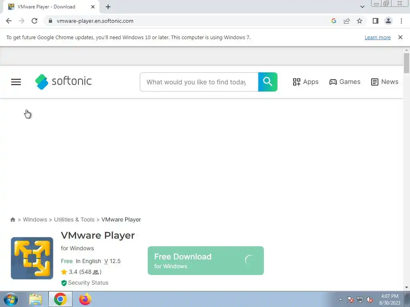This screenshot has width=410, height=307.
Task: Click the scrollbar down arrow
Action: 406,287
